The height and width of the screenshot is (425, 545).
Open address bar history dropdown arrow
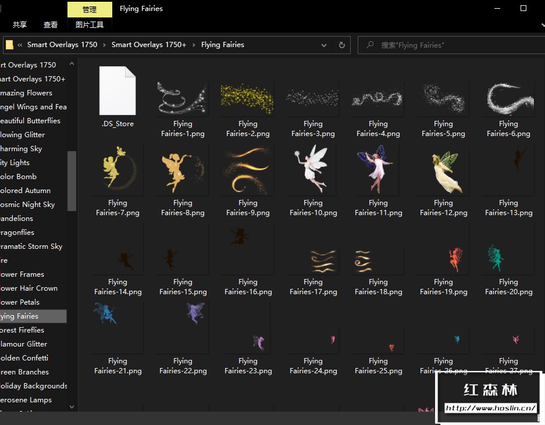point(325,45)
